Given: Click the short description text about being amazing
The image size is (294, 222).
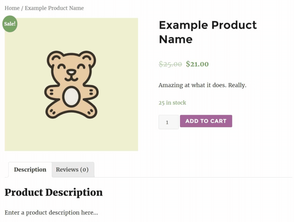Looking at the screenshot, I should (203, 85).
